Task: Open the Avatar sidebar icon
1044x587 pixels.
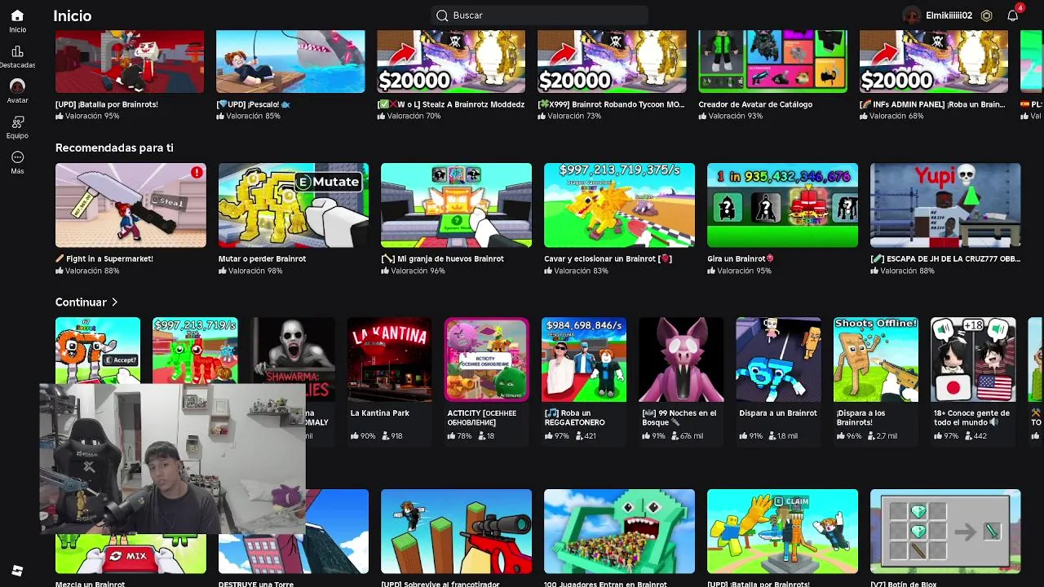Action: (x=17, y=86)
